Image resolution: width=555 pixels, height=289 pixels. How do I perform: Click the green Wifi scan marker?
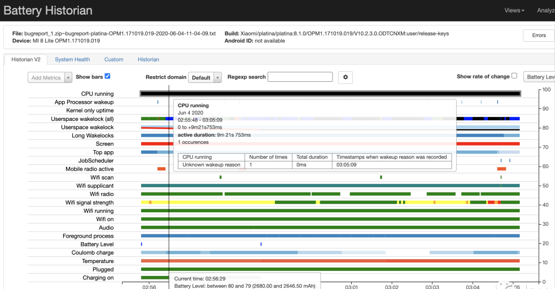220,177
